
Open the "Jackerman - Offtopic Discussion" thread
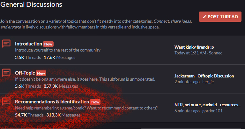click(204, 76)
